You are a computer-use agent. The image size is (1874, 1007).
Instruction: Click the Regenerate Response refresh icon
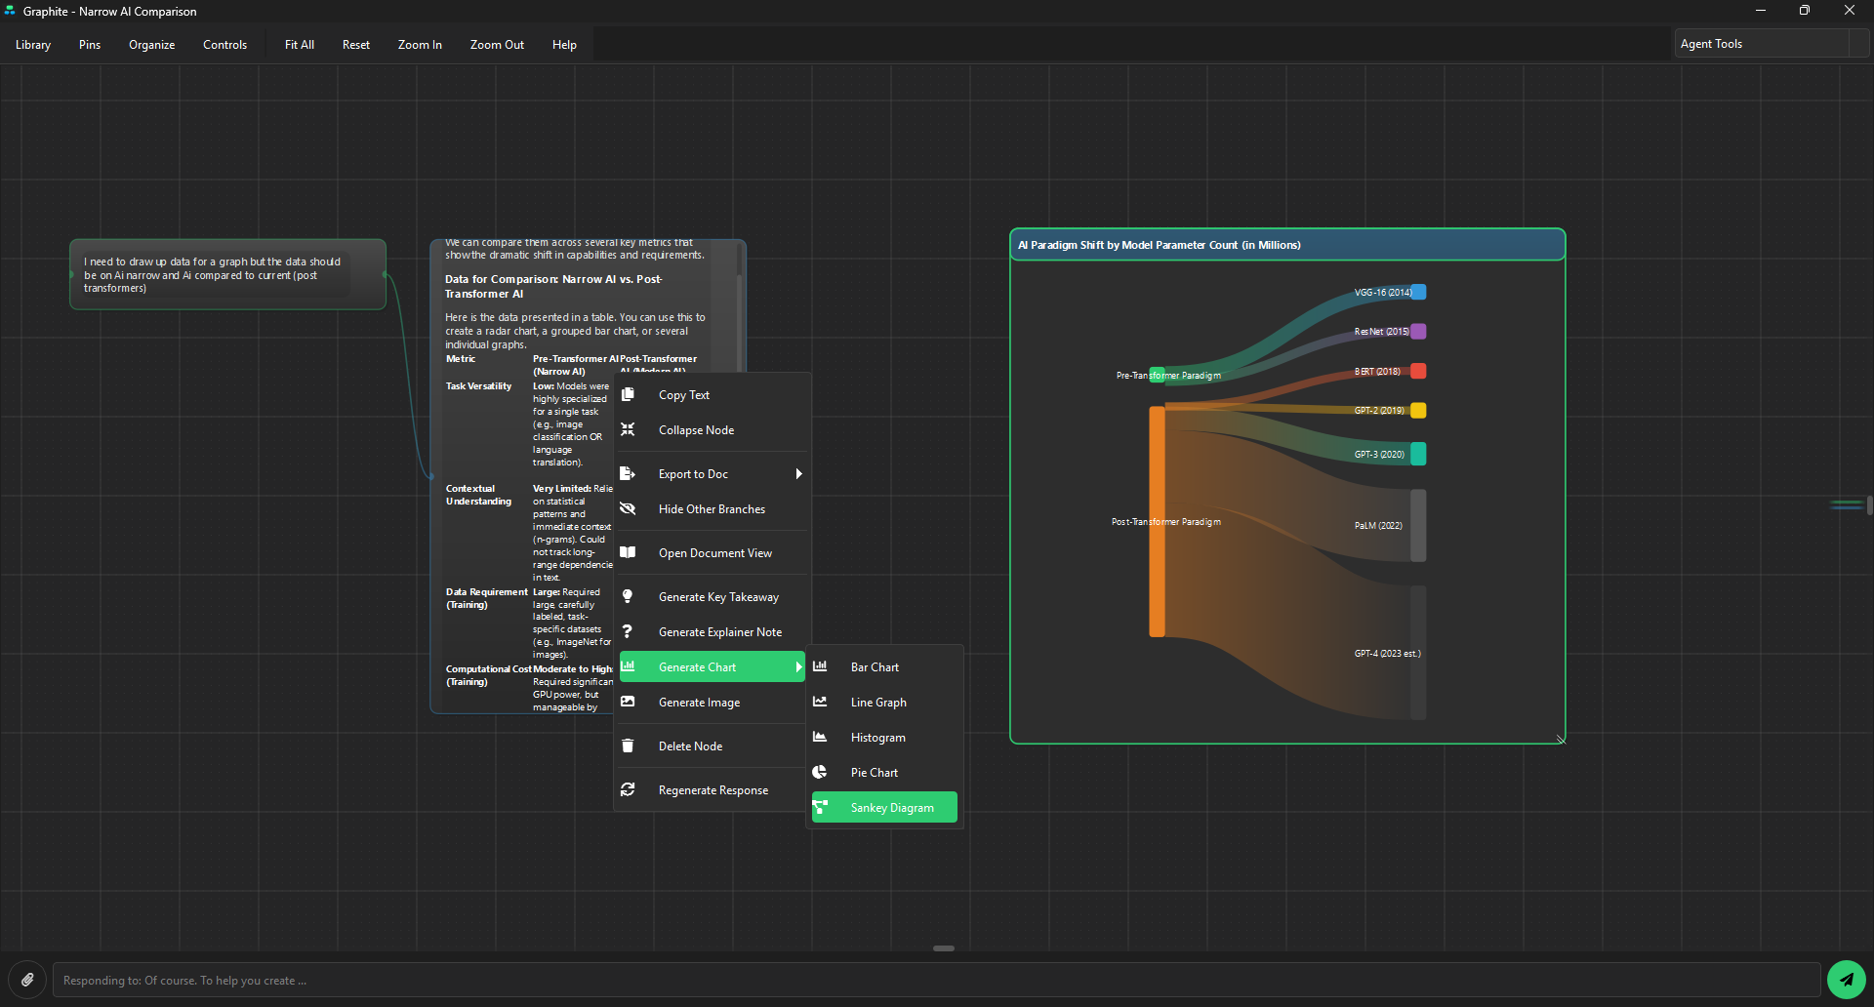pos(628,789)
